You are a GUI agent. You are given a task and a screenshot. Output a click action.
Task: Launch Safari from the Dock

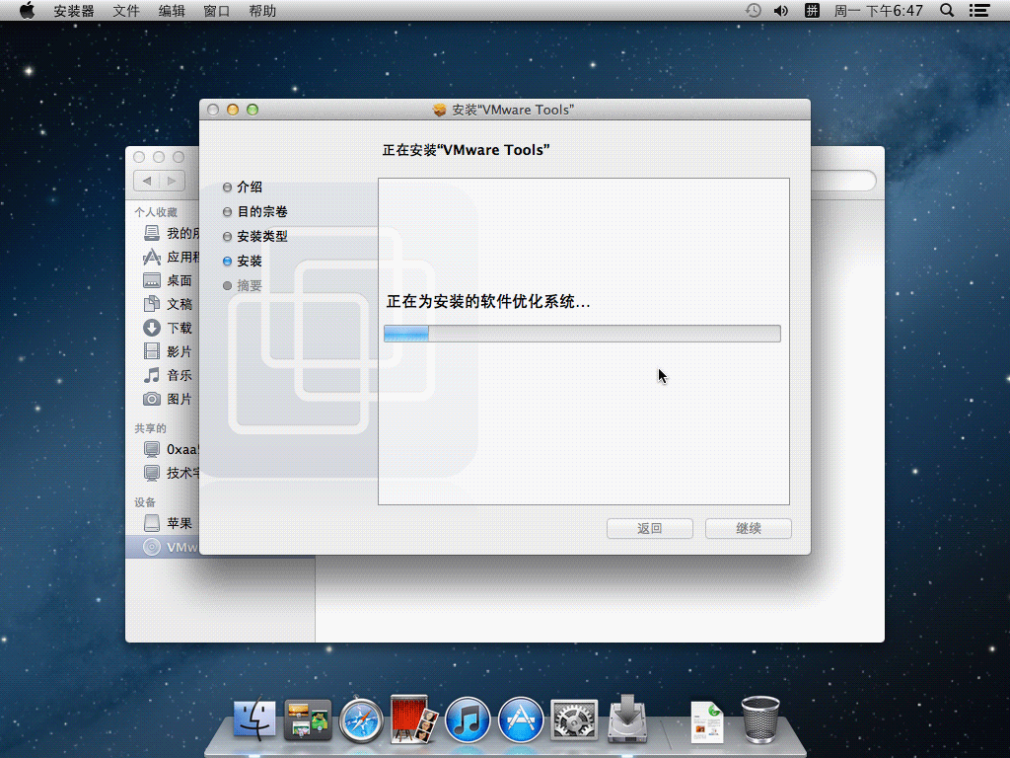point(361,720)
